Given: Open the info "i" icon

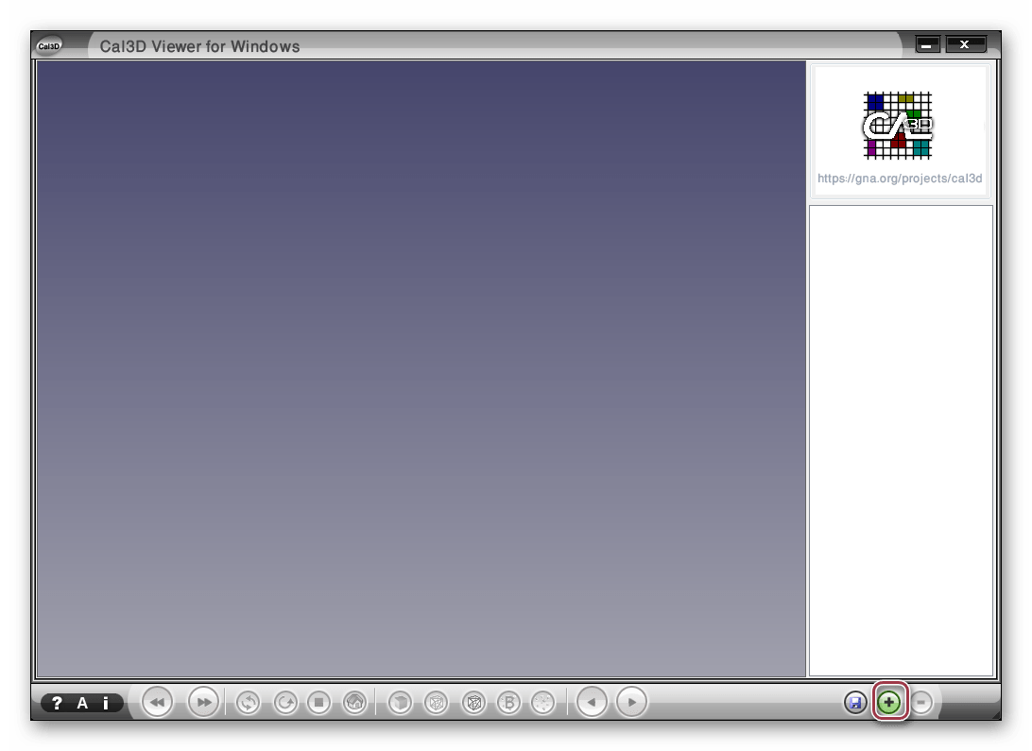Looking at the screenshot, I should [x=106, y=703].
